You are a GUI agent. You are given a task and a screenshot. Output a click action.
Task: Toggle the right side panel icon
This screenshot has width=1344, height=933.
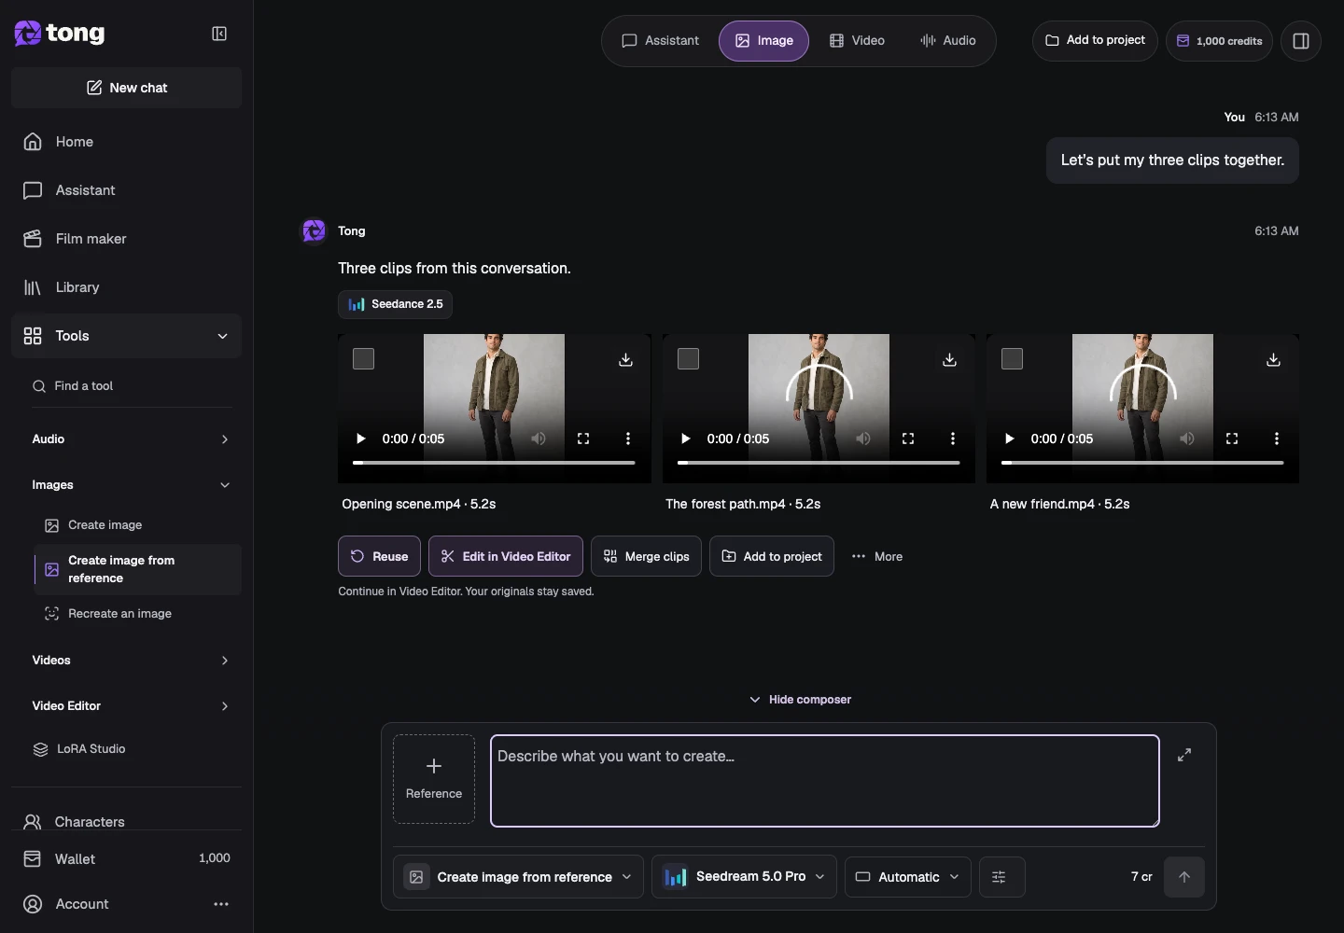tap(1301, 41)
